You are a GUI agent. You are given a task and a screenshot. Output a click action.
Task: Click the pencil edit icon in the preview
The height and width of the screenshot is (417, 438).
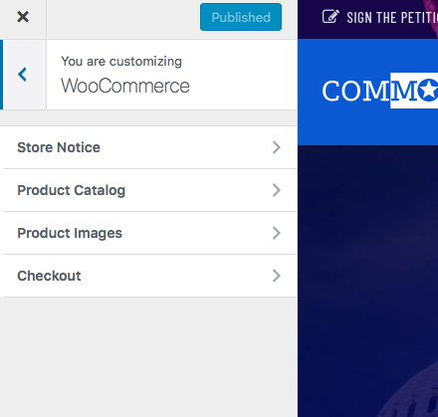click(330, 17)
